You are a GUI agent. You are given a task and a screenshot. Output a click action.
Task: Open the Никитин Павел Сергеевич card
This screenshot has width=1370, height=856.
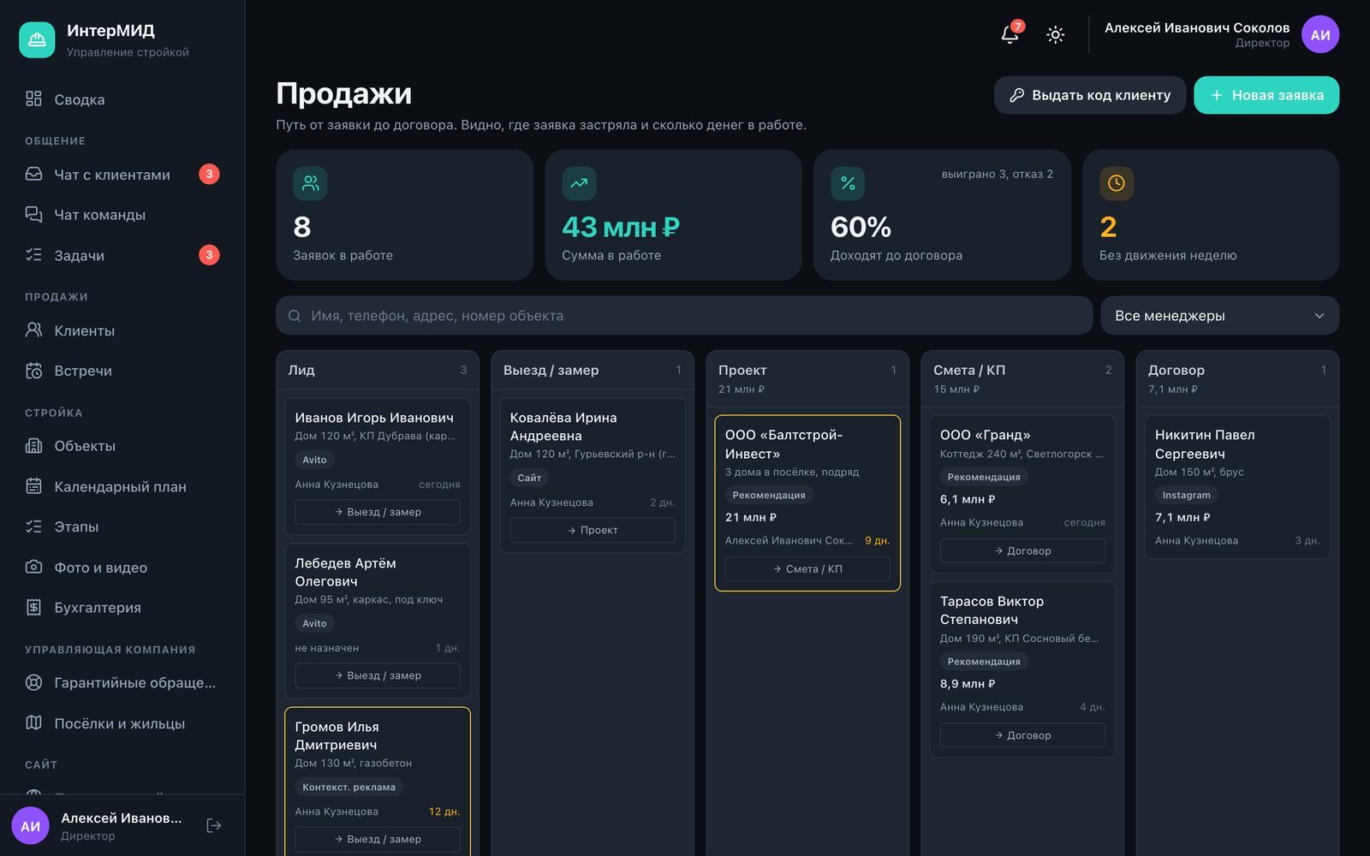pyautogui.click(x=1237, y=486)
